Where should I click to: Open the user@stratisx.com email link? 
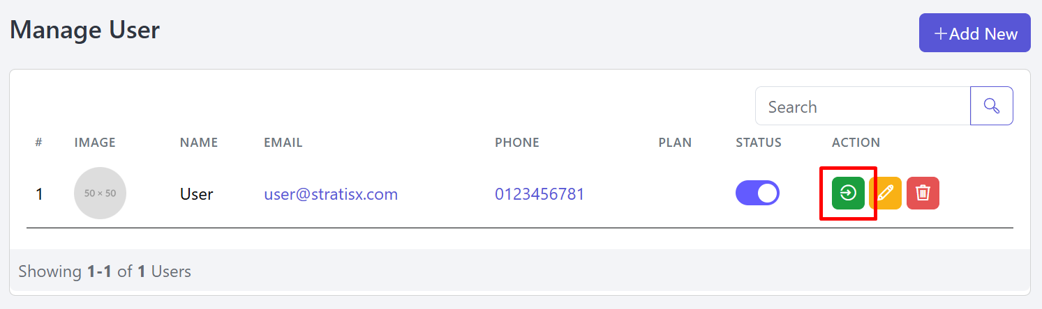click(331, 193)
